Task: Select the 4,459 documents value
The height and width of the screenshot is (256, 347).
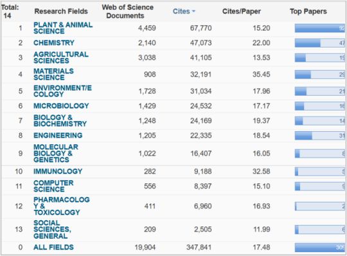Action: [147, 28]
